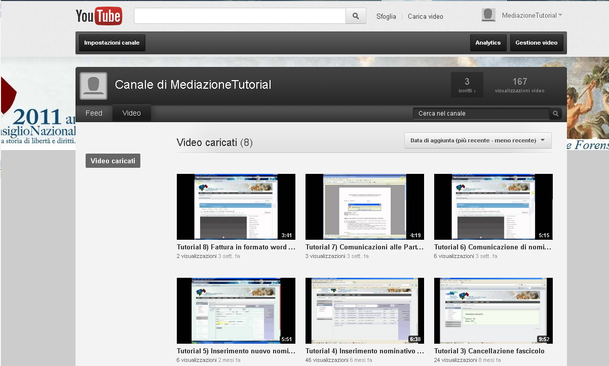Open the Data di aggiunta sort dropdown
609x366 pixels.
point(477,140)
